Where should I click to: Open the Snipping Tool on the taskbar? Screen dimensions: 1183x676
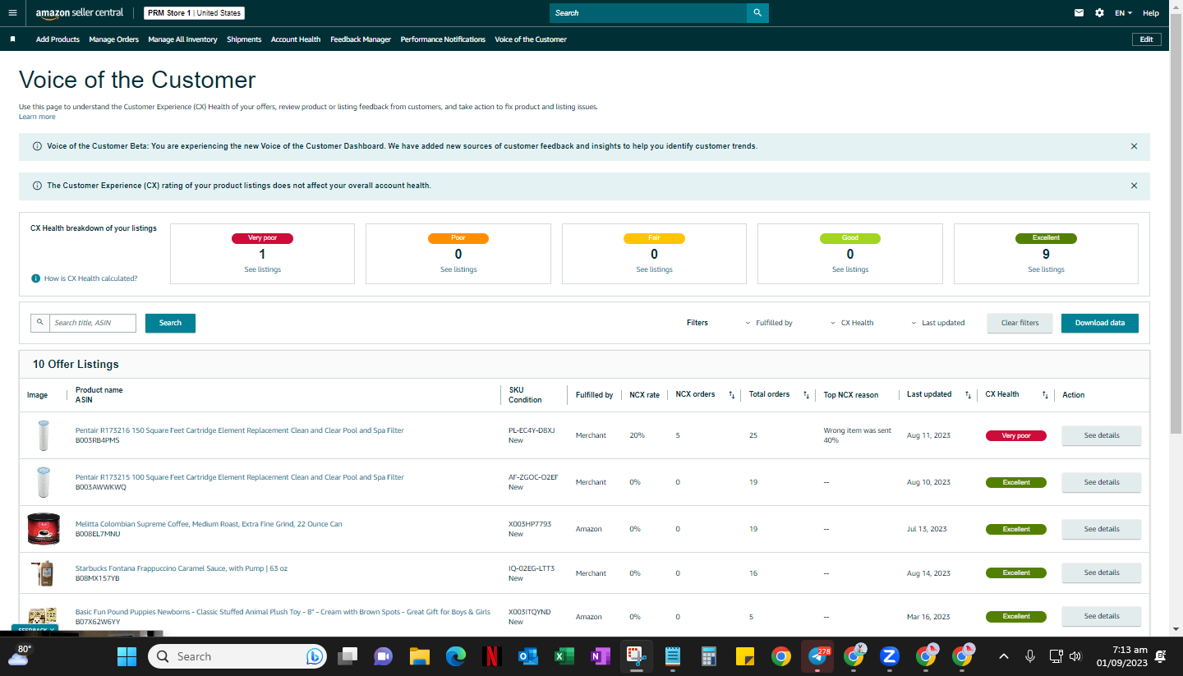[x=636, y=656]
